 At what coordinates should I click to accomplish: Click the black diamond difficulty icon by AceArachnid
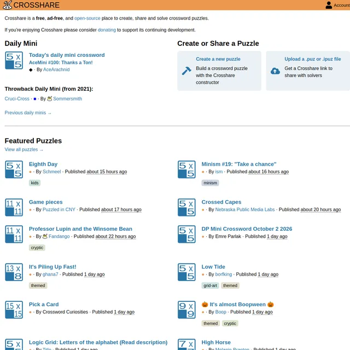(31, 70)
